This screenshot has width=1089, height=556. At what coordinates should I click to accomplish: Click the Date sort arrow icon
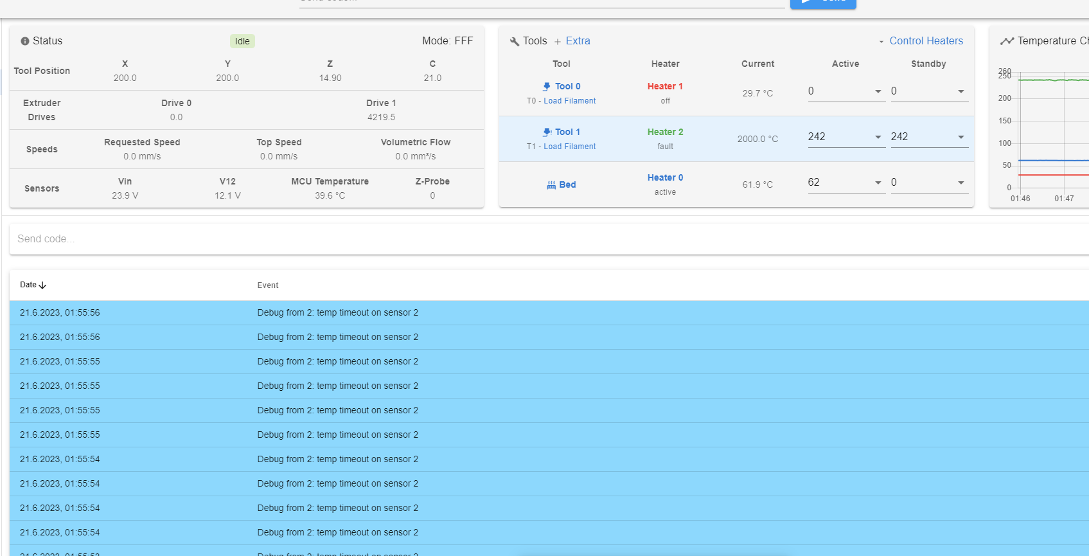point(43,285)
